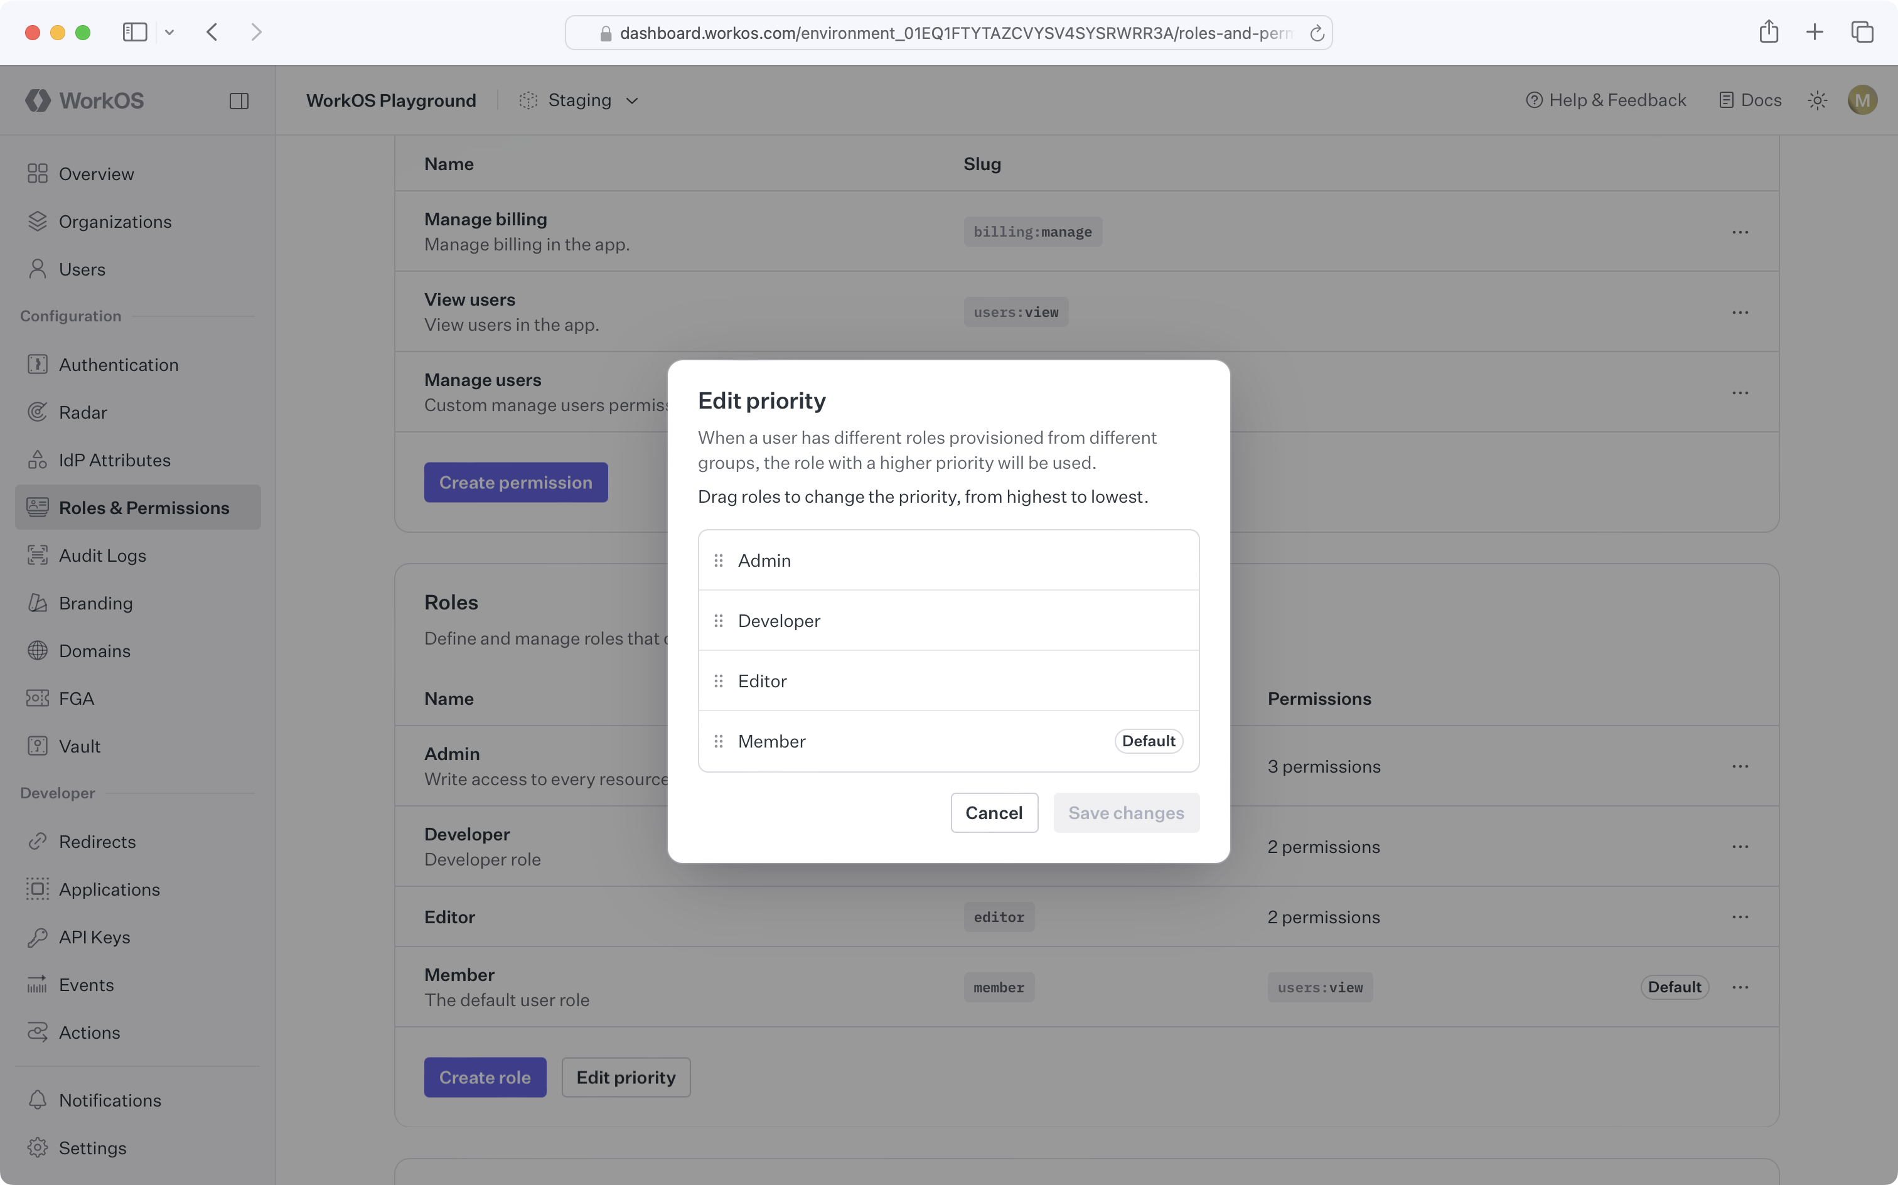Cancel the Edit priority dialog
This screenshot has height=1185, width=1898.
(x=994, y=813)
